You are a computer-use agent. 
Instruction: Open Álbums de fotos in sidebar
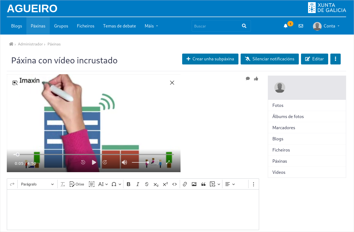[x=307, y=116]
